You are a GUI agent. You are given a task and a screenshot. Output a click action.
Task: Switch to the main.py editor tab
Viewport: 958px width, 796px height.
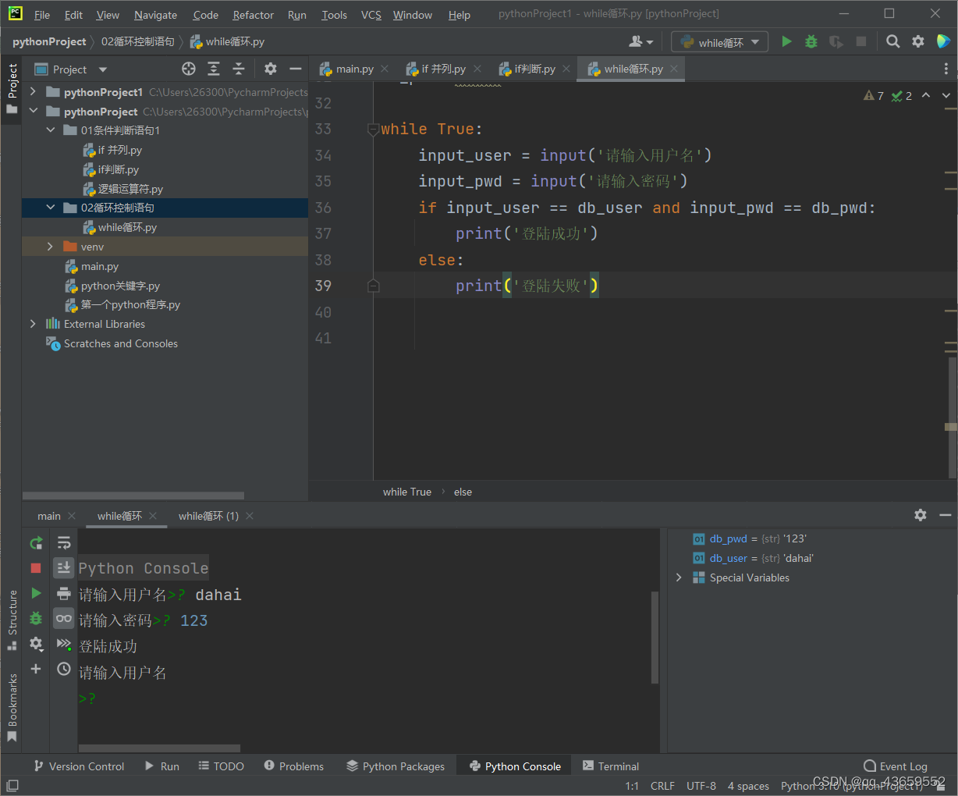click(353, 69)
